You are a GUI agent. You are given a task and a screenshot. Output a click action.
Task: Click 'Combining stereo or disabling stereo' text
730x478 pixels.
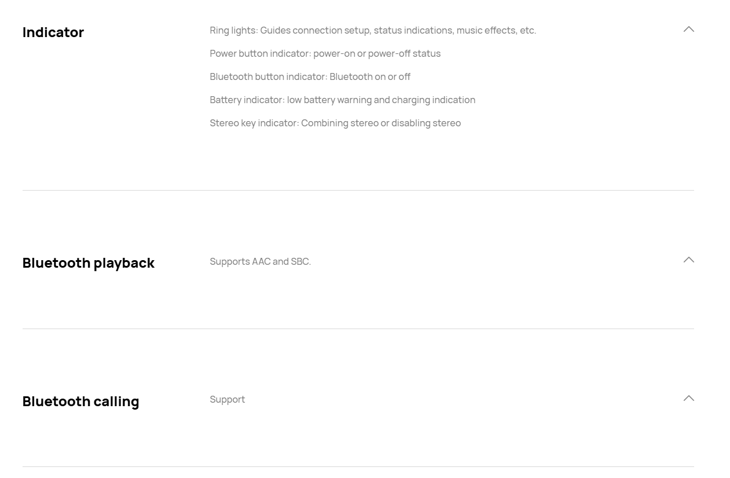(381, 123)
